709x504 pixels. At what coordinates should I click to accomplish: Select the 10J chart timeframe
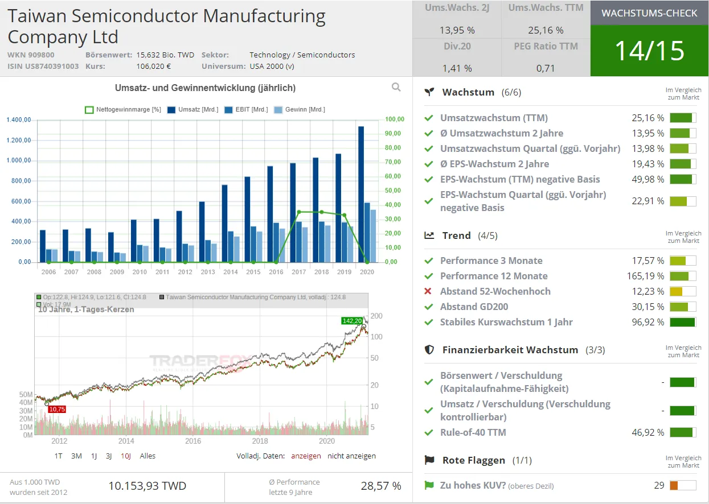[x=126, y=456]
